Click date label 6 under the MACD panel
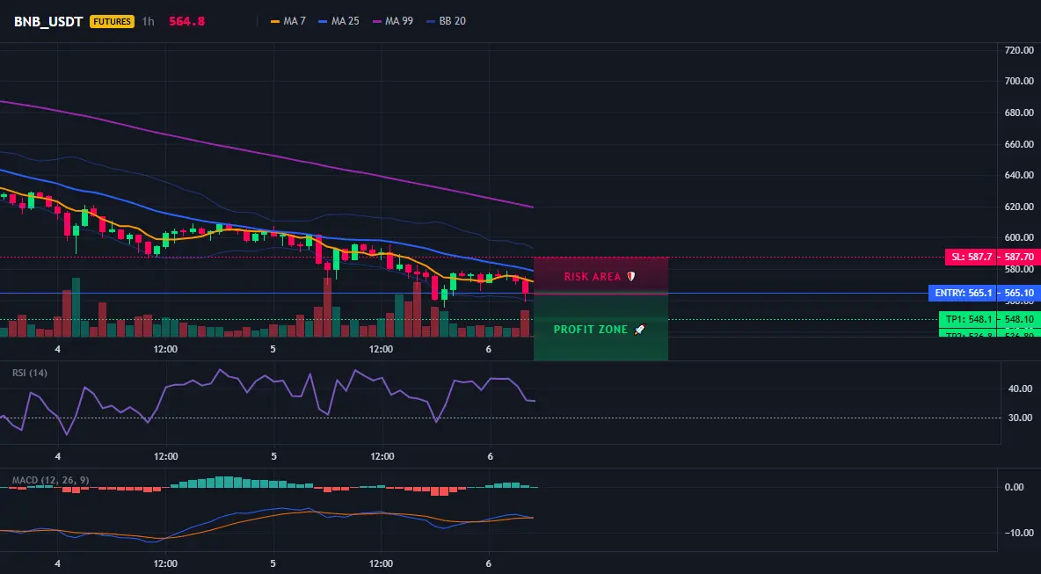Screen dimensions: 1041x574 point(489,563)
